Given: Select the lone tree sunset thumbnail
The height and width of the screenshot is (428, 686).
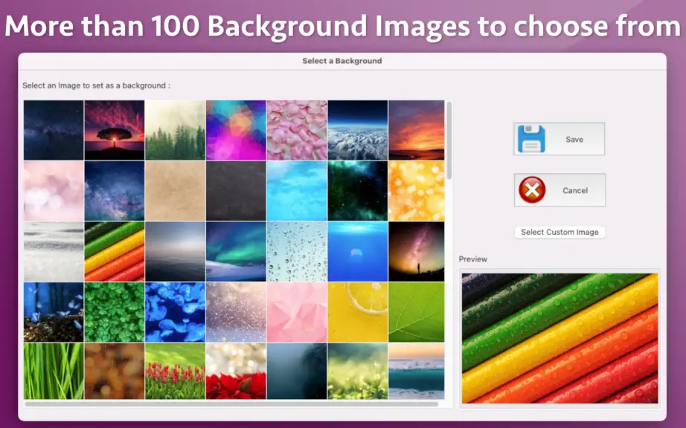Looking at the screenshot, I should pos(114,130).
